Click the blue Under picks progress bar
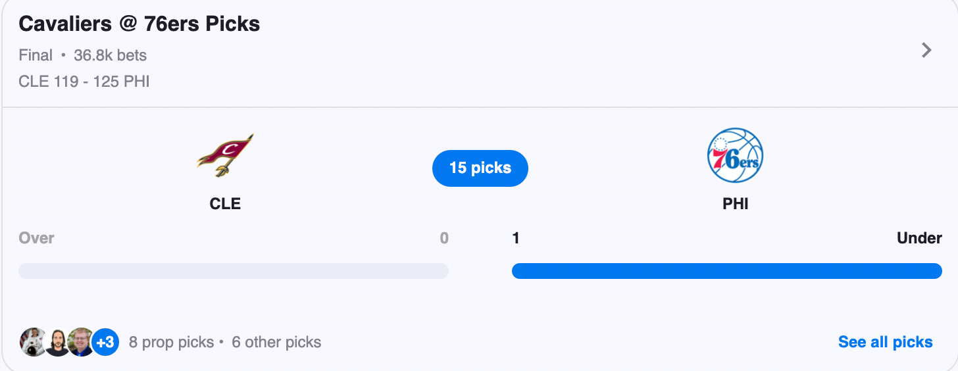The height and width of the screenshot is (371, 958). 727,271
